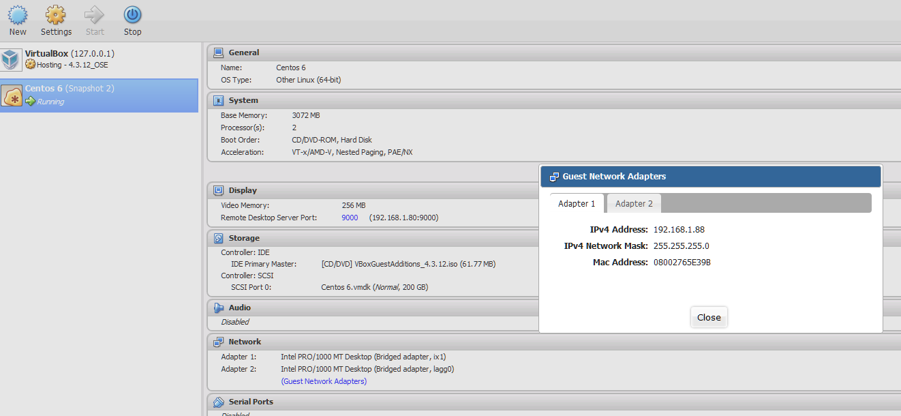
Task: Open Settings from the toolbar
Action: coord(56,20)
